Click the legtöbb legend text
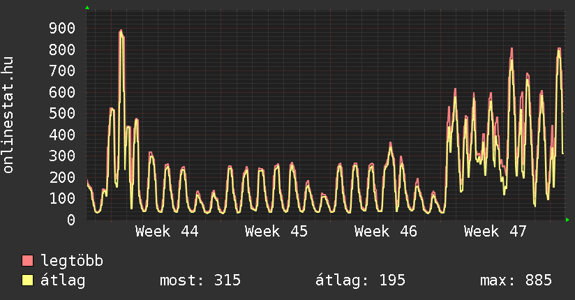 tap(73, 261)
